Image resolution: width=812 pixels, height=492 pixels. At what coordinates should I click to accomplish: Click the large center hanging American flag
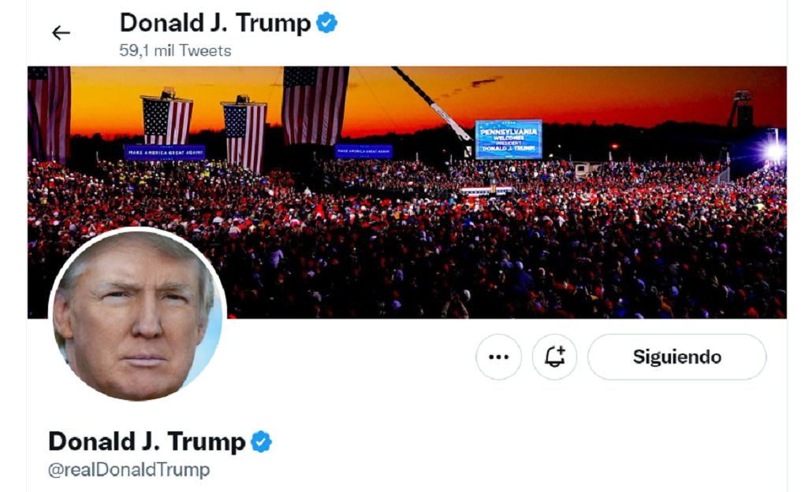(315, 105)
